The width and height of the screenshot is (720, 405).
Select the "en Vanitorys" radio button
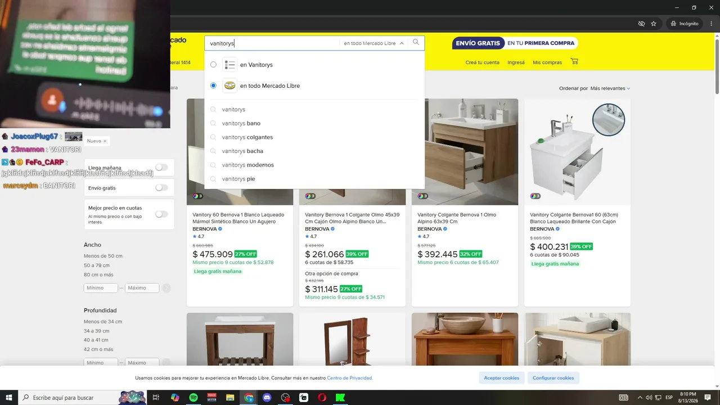(213, 65)
